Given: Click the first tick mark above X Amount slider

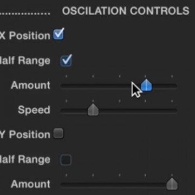Looking at the screenshot, I should click(67, 76).
